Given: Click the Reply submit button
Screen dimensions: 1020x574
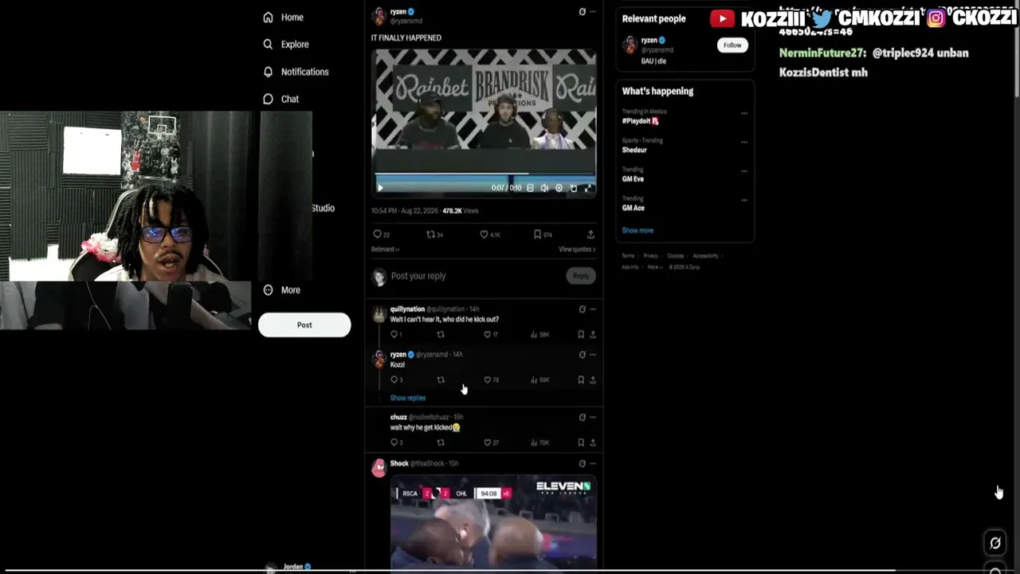Looking at the screenshot, I should pos(581,276).
